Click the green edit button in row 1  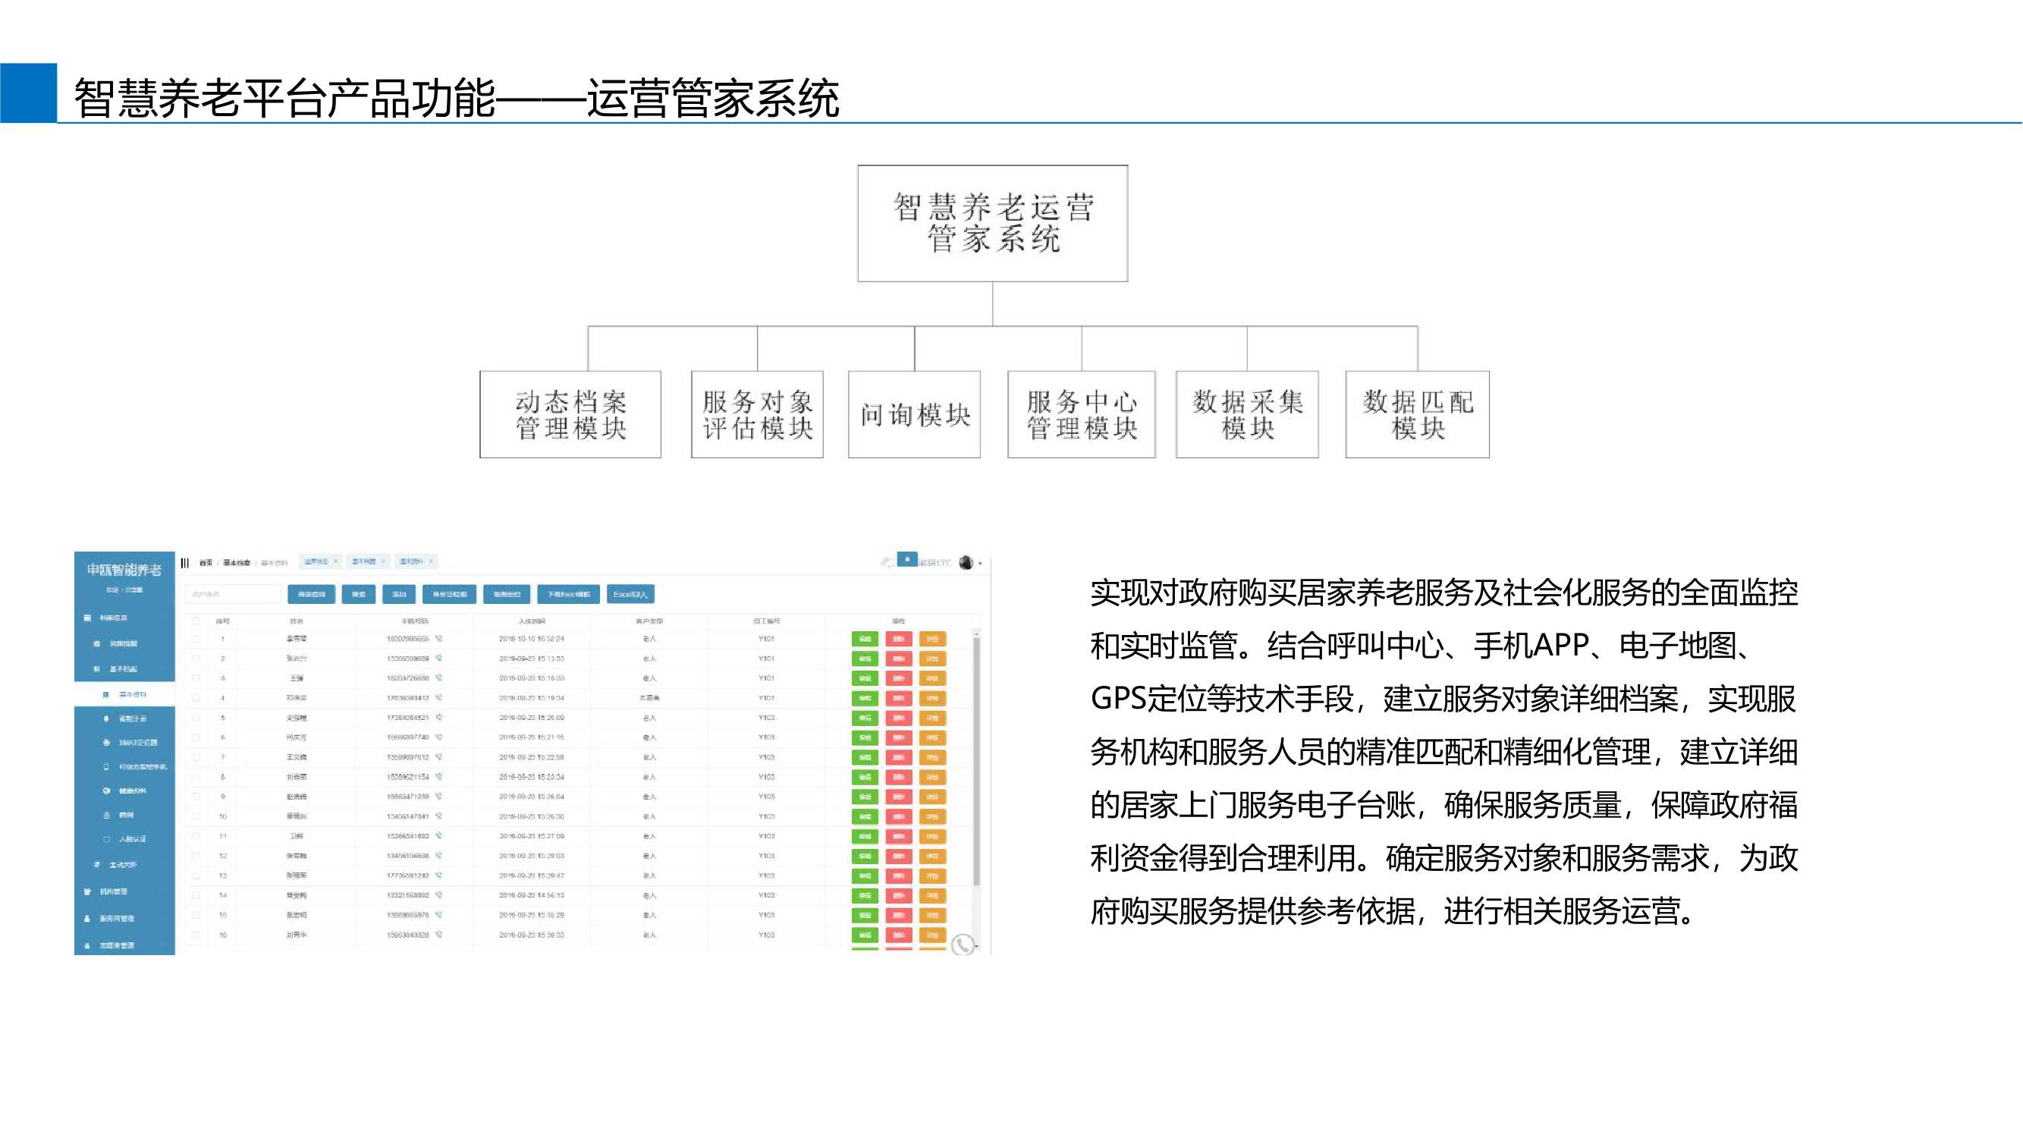865,639
